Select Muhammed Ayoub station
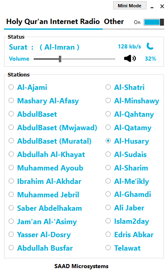168x273 pixels. pos(46,168)
